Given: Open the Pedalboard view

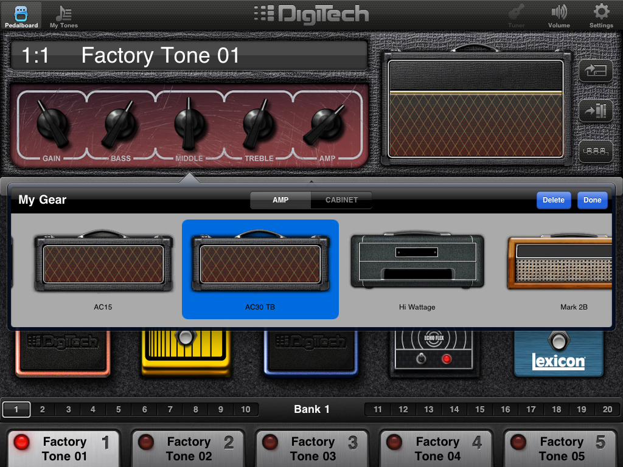Looking at the screenshot, I should point(21,16).
